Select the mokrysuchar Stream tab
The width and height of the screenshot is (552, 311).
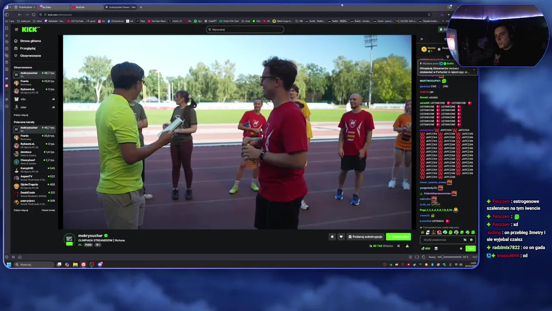pyautogui.click(x=120, y=7)
